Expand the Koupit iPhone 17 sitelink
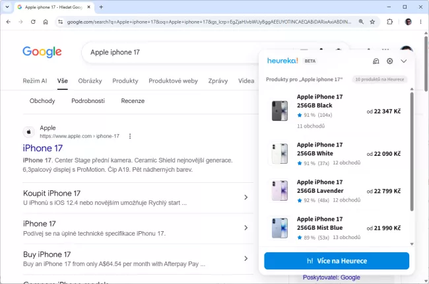The width and height of the screenshot is (429, 284). [x=246, y=197]
